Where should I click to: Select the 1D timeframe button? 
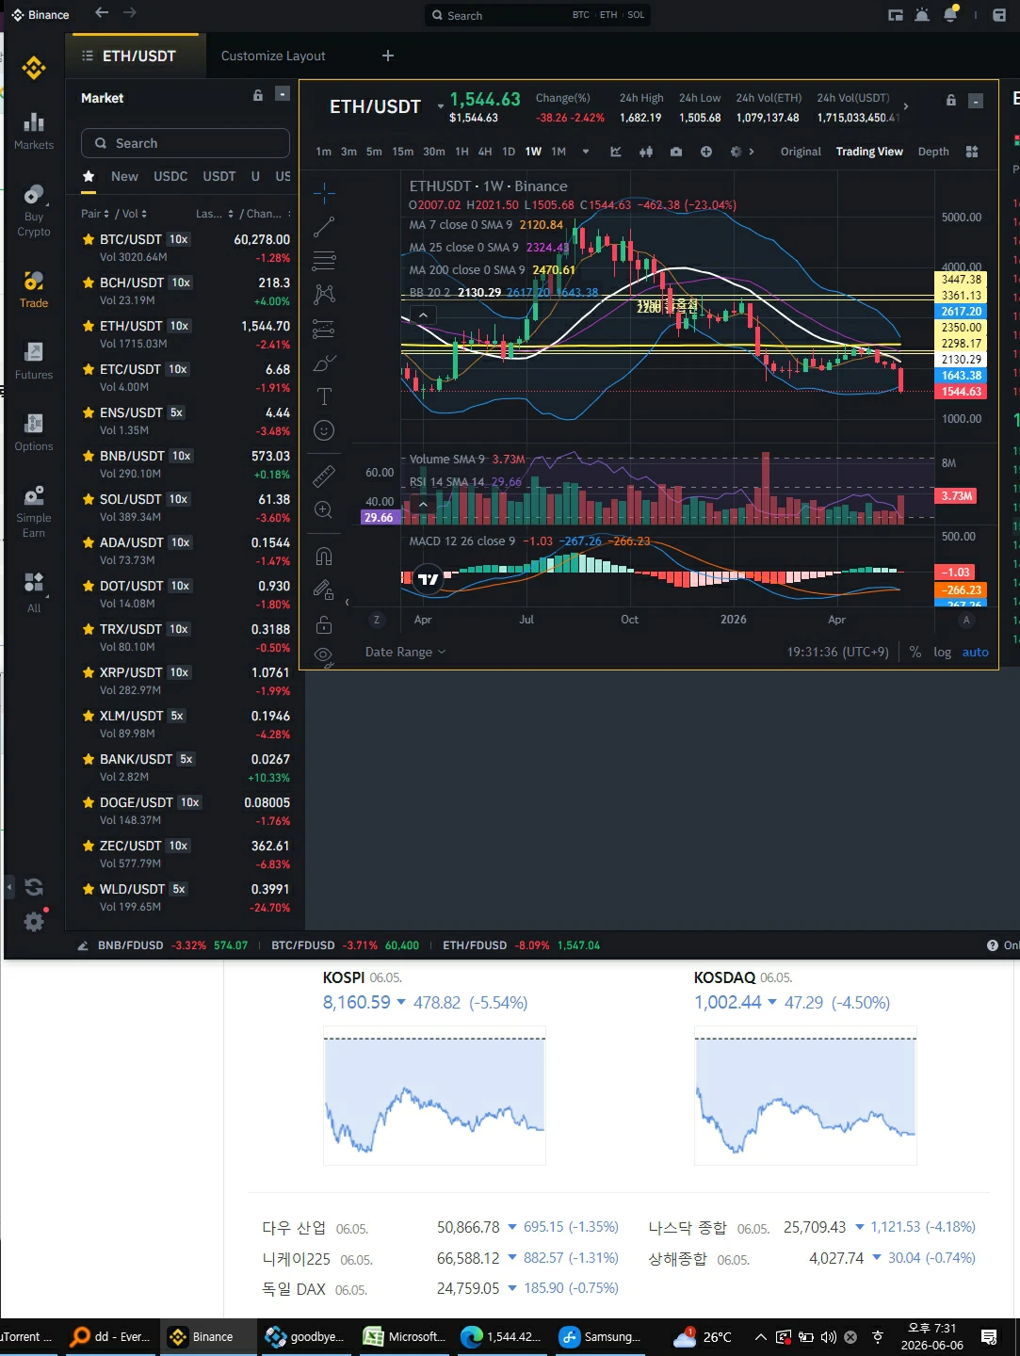509,152
